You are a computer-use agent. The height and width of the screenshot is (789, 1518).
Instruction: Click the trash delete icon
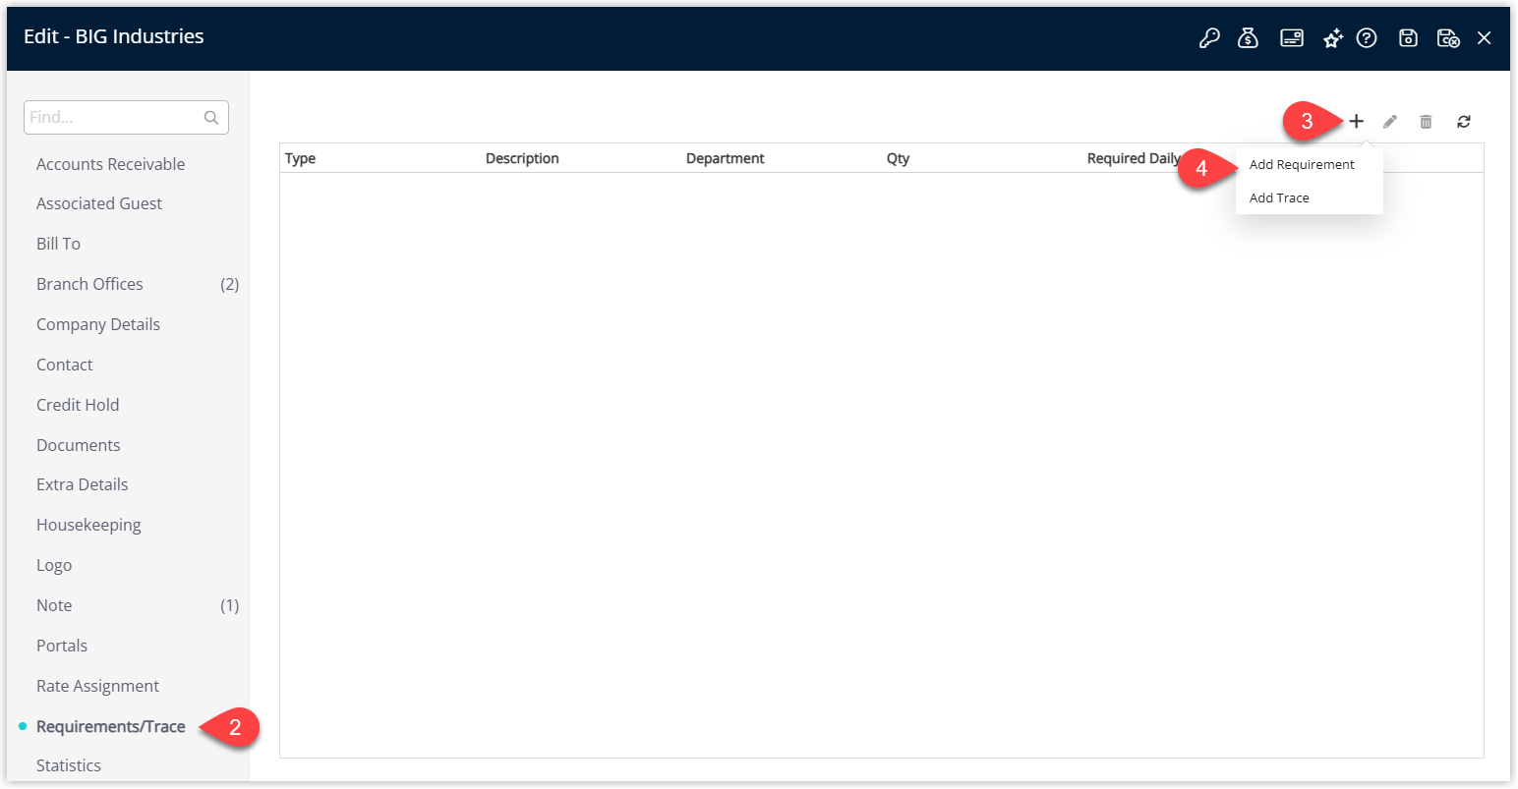[1426, 122]
